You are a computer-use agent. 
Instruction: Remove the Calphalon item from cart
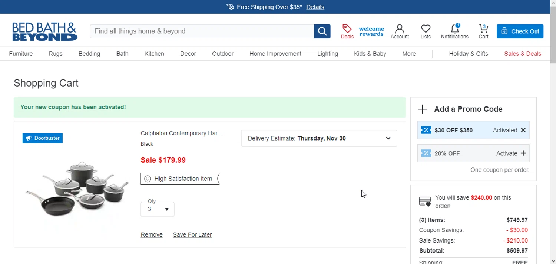point(152,235)
